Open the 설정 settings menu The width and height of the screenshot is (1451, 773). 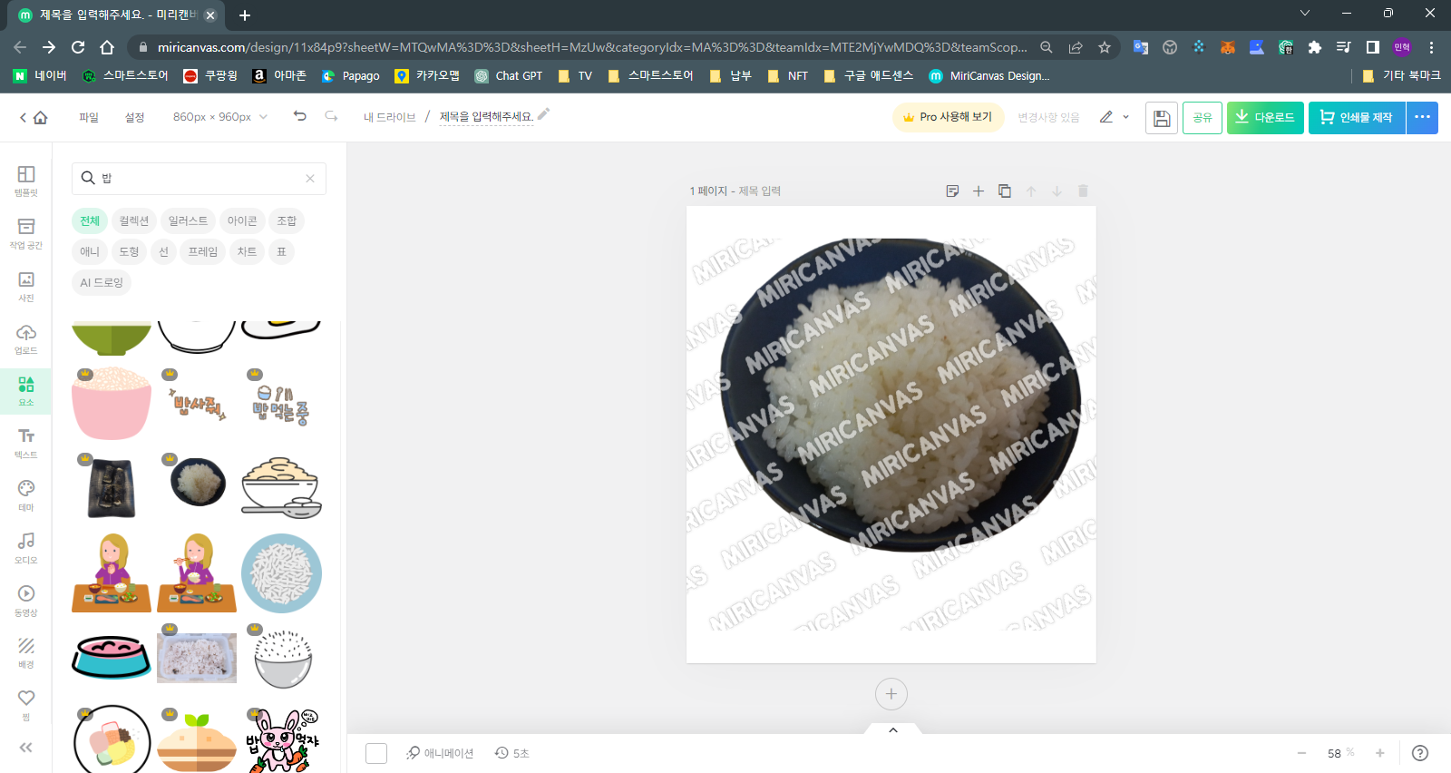coord(135,117)
